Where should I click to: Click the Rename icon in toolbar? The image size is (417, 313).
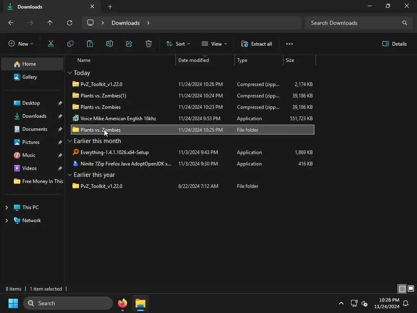point(110,44)
